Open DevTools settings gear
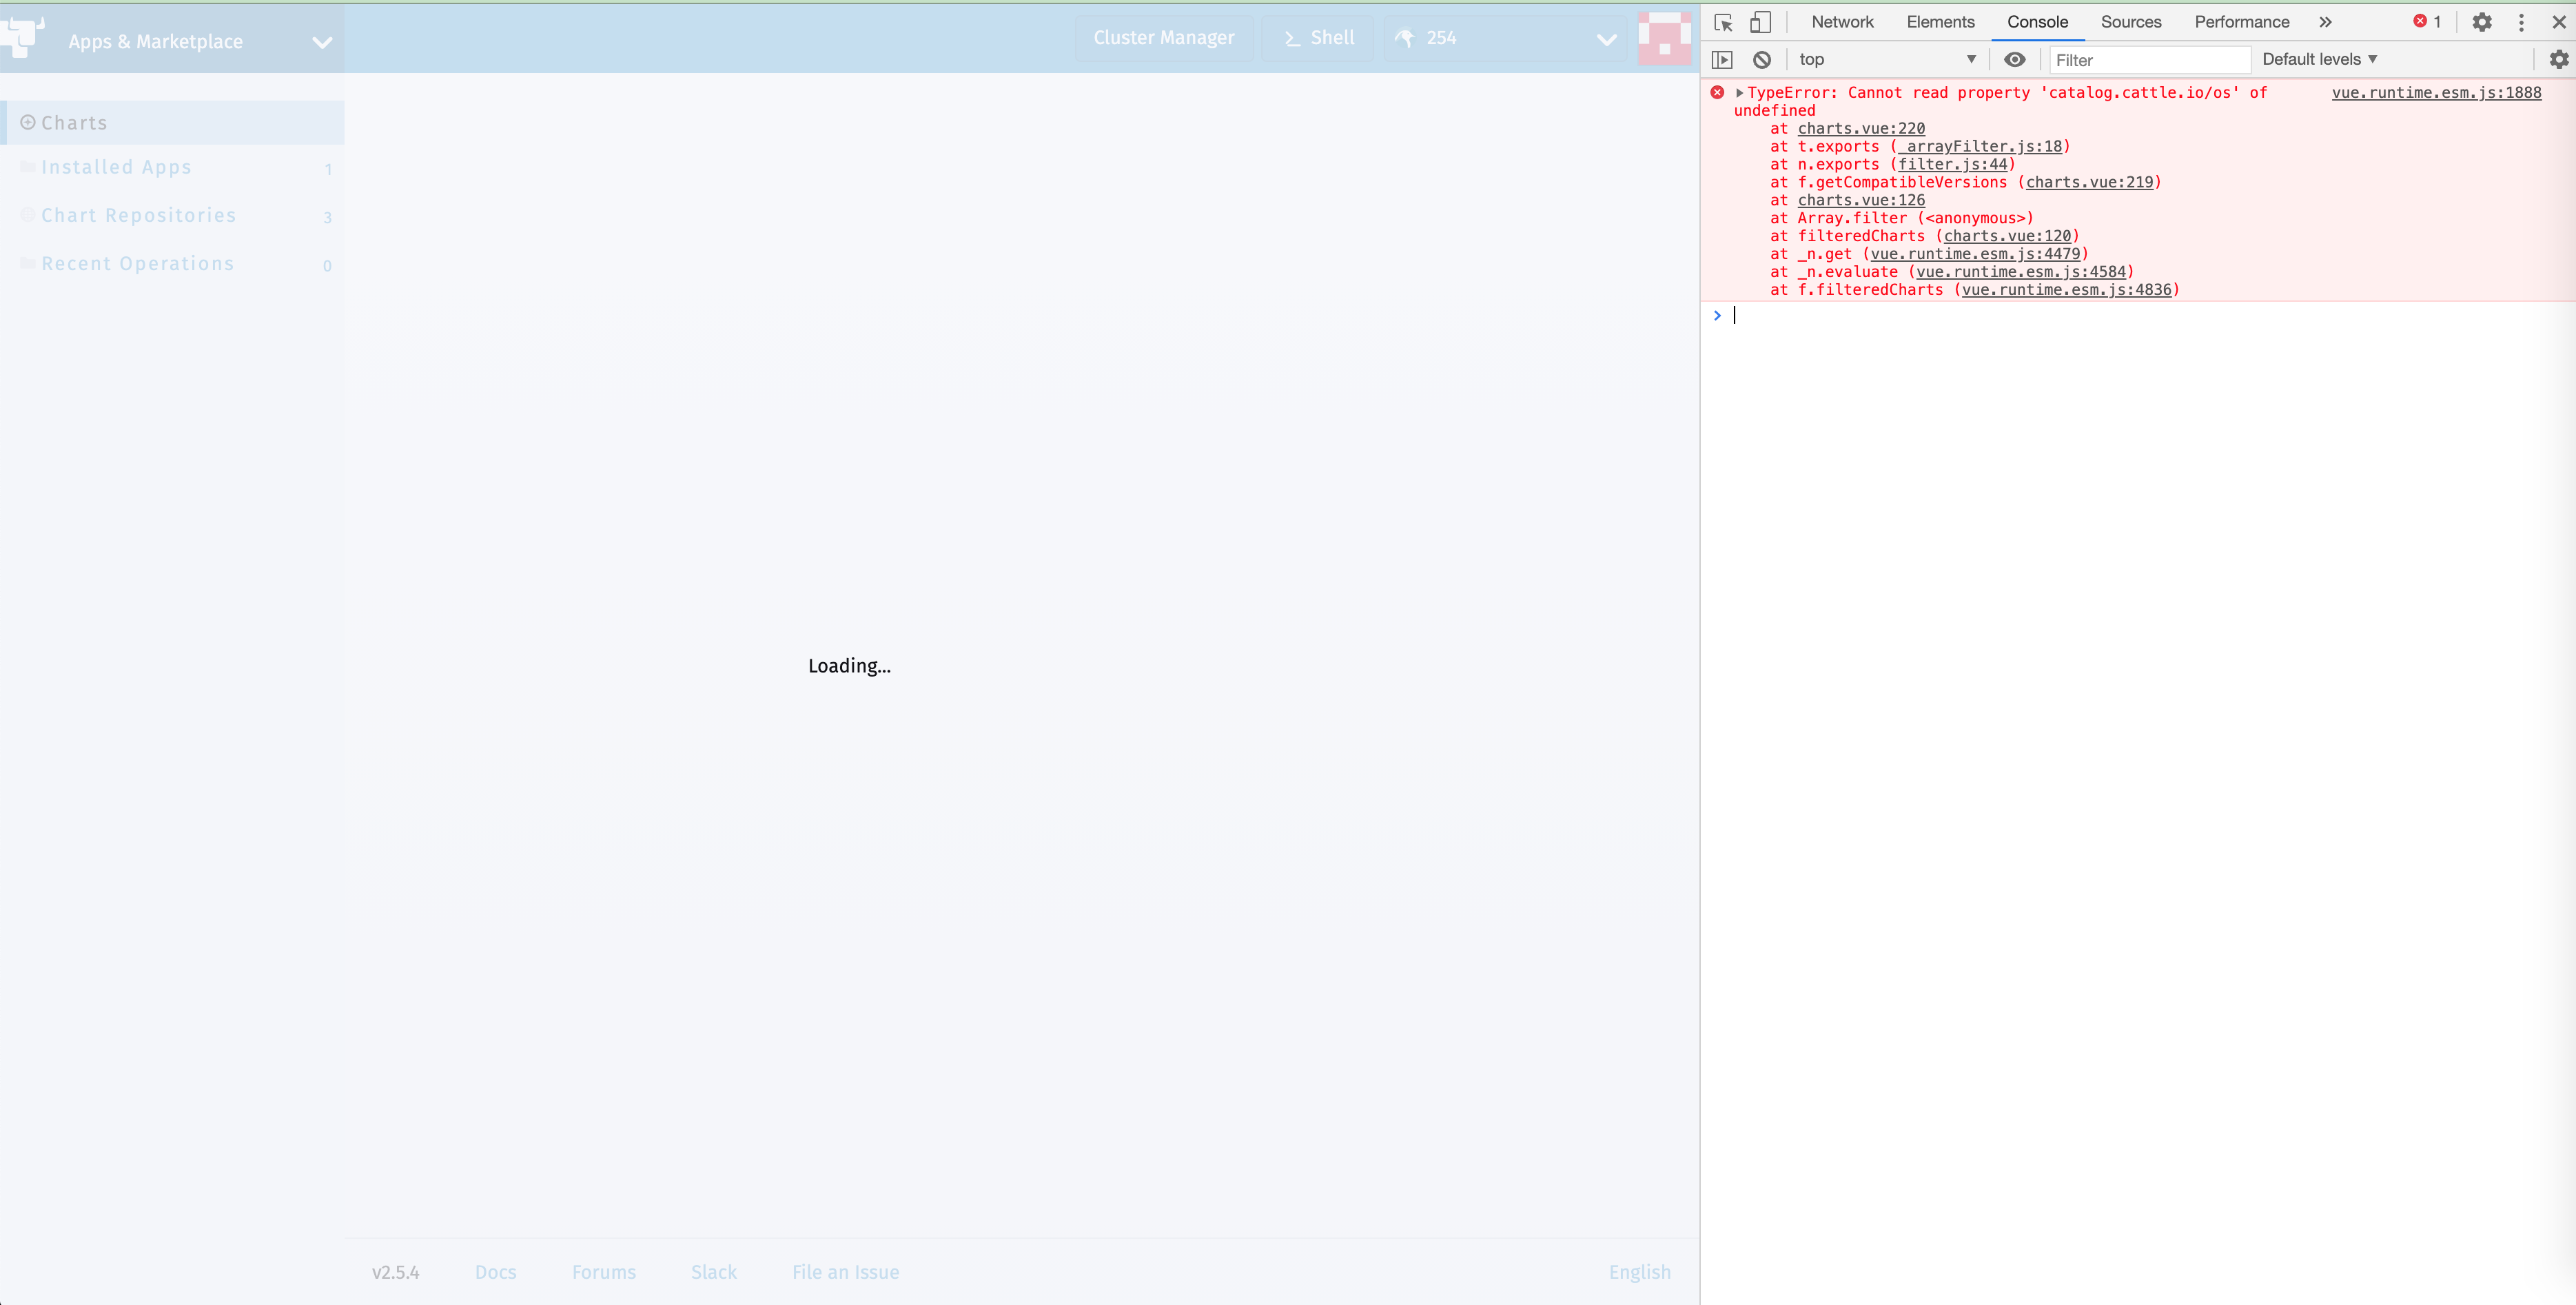Screen dimensions: 2576x1305 [x=2483, y=21]
